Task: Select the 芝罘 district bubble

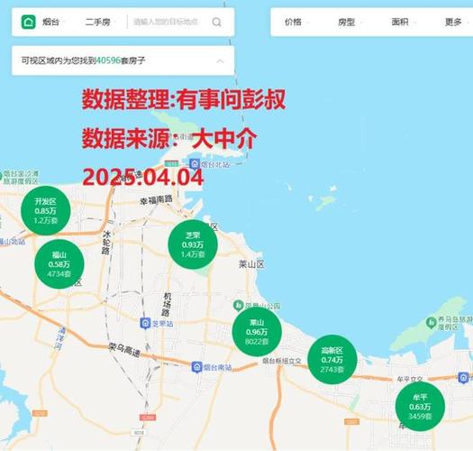Action: pos(193,244)
